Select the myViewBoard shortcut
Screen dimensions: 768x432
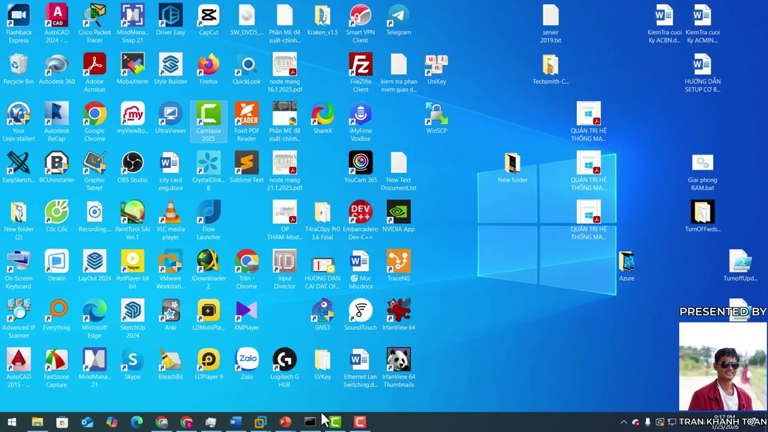133,118
